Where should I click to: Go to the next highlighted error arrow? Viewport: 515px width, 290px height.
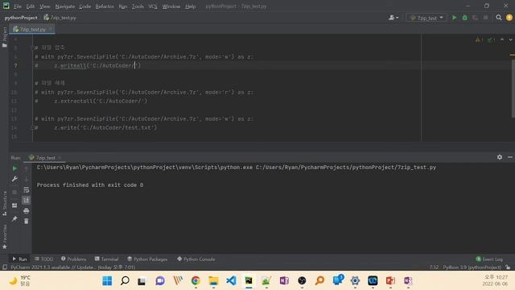click(x=510, y=39)
